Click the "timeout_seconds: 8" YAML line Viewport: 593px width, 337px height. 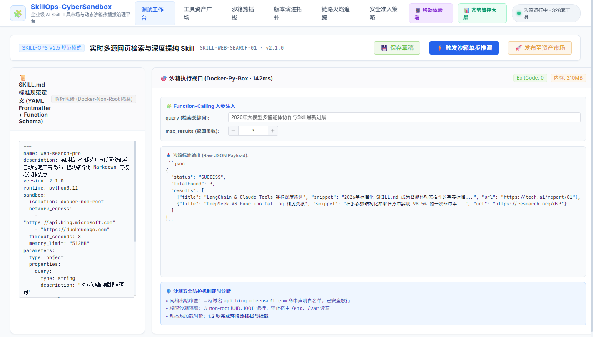point(55,237)
